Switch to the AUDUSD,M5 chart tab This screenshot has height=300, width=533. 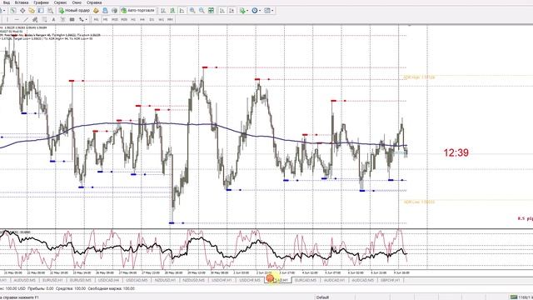[24, 280]
